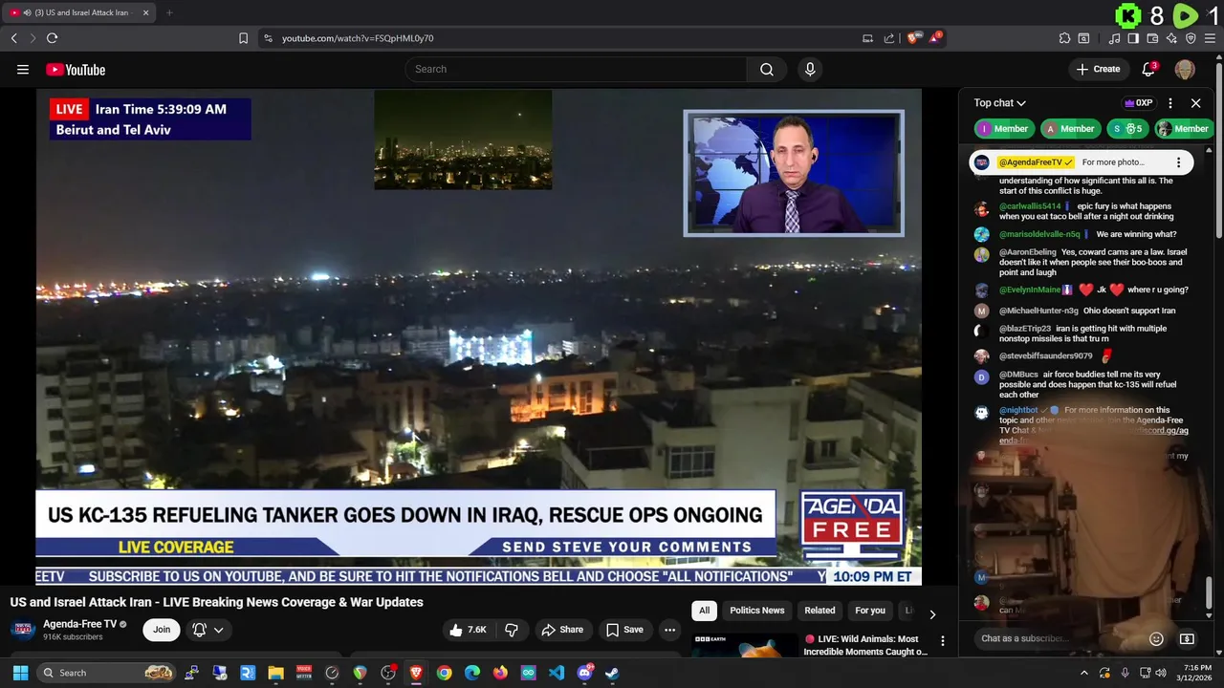This screenshot has height=688, width=1224.
Task: Open the Brave Wallet icon
Action: pos(1152,38)
